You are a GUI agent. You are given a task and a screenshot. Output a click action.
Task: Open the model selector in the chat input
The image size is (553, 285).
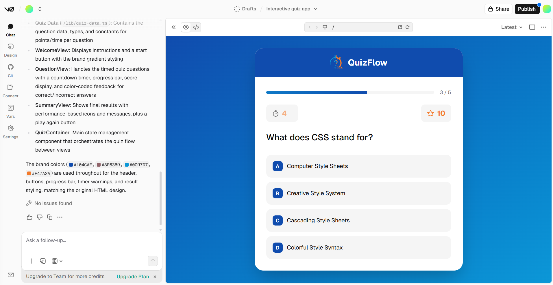pyautogui.click(x=57, y=261)
